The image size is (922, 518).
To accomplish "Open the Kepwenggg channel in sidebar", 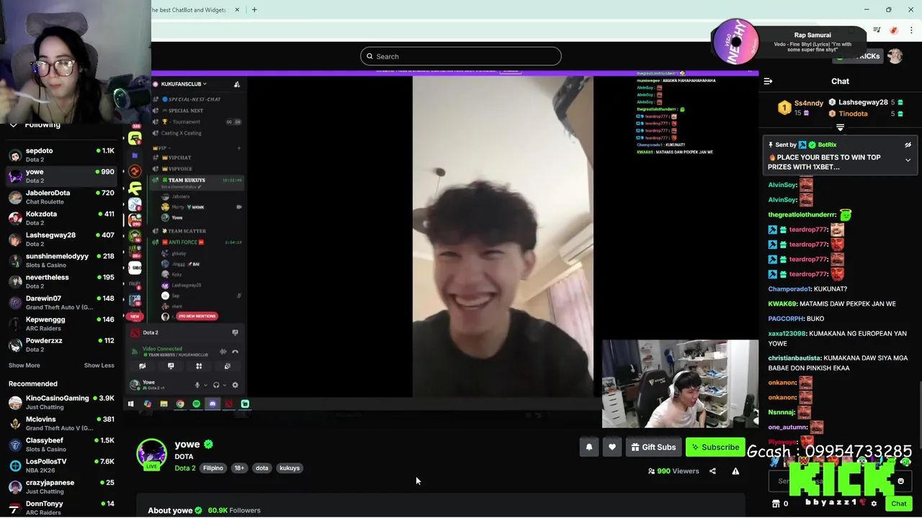I will tap(61, 324).
